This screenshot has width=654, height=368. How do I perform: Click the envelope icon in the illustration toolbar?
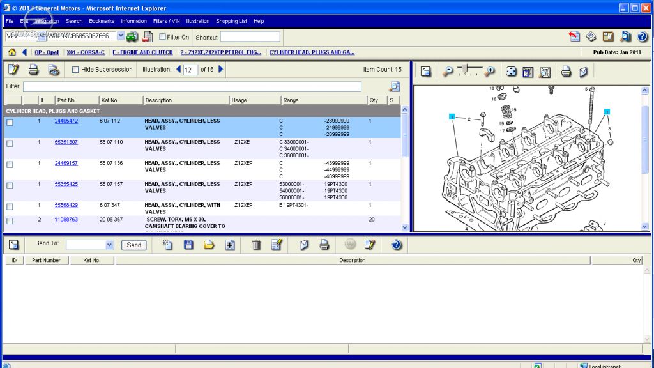pos(584,72)
